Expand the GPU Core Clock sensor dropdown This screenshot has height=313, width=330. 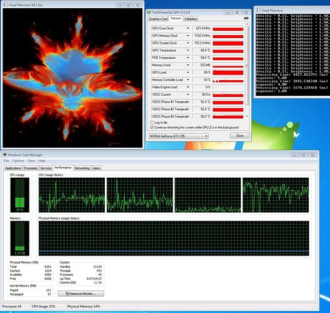tap(188, 28)
